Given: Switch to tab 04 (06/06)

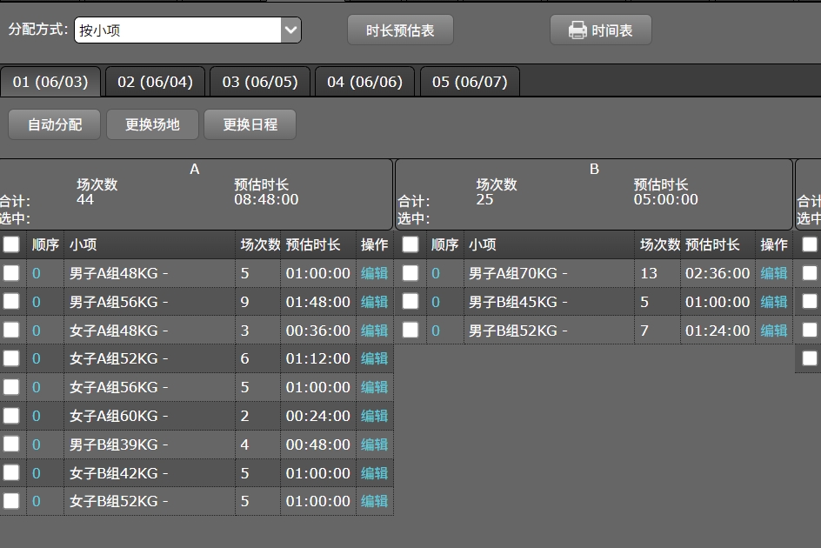Looking at the screenshot, I should [x=364, y=81].
